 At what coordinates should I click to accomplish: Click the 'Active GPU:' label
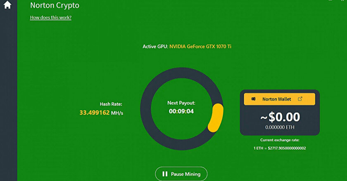pyautogui.click(x=155, y=46)
